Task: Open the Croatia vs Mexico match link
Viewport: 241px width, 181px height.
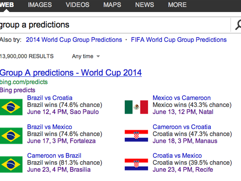Action: point(177,156)
